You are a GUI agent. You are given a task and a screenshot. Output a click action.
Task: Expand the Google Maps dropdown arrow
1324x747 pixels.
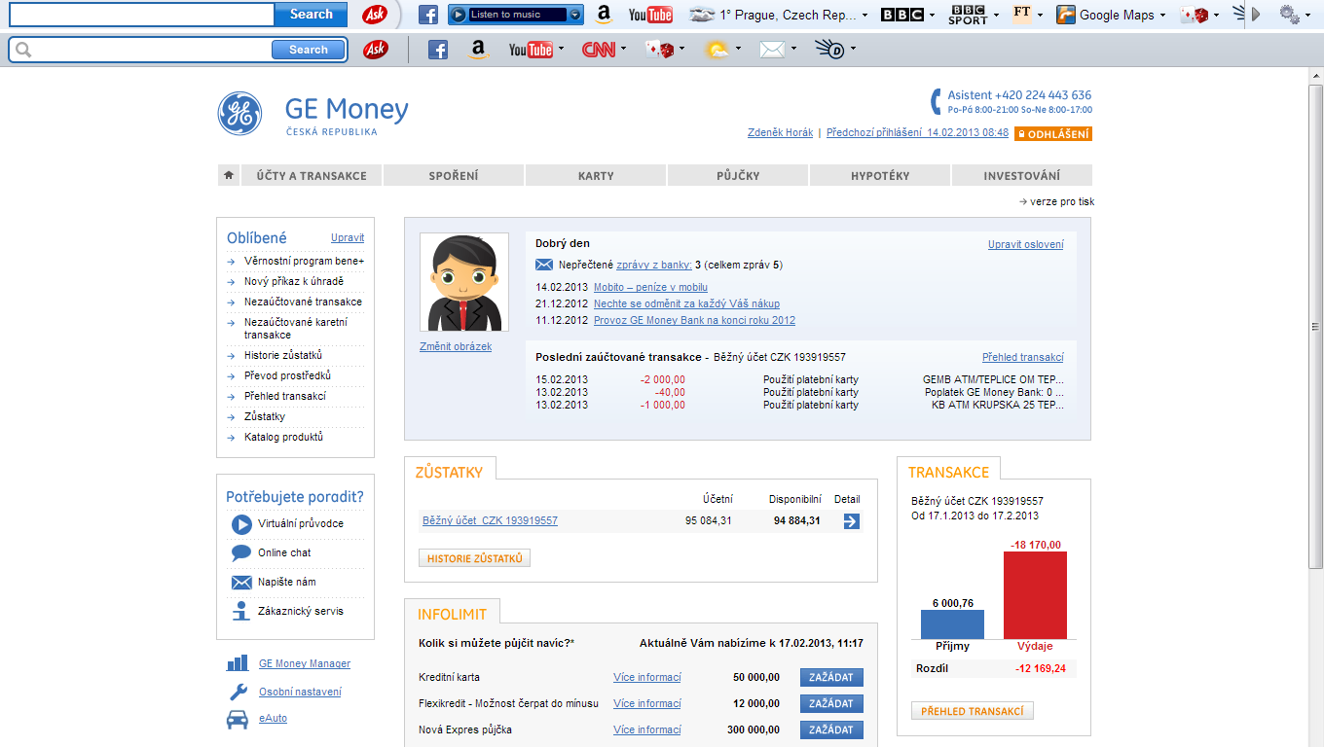[x=1162, y=16]
